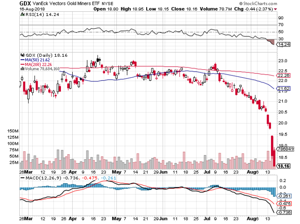The height and width of the screenshot is (224, 300).
Task: Click the MA(50) 21.62 legend entry
Action: (x=37, y=60)
